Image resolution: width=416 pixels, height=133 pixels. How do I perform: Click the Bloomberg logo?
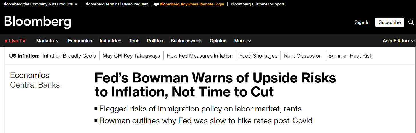(x=37, y=22)
